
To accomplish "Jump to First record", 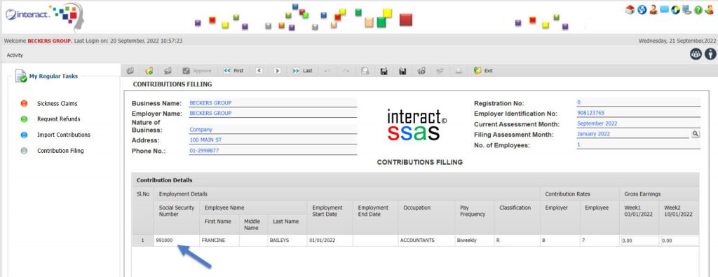I will (x=233, y=71).
